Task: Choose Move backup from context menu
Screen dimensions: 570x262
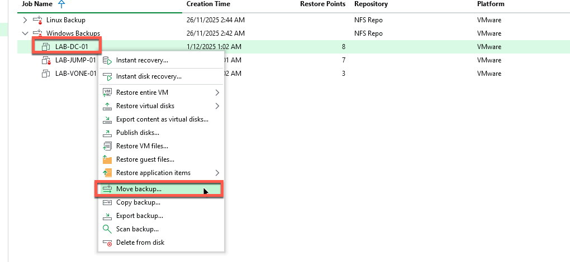Action: click(x=139, y=189)
